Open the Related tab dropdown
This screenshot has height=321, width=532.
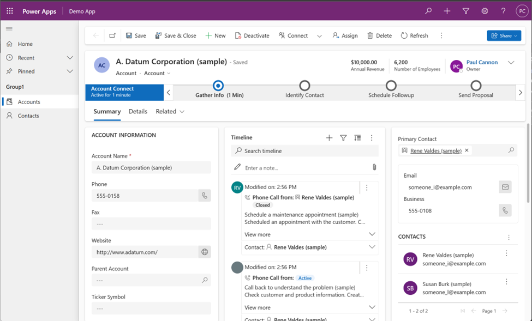tap(170, 112)
